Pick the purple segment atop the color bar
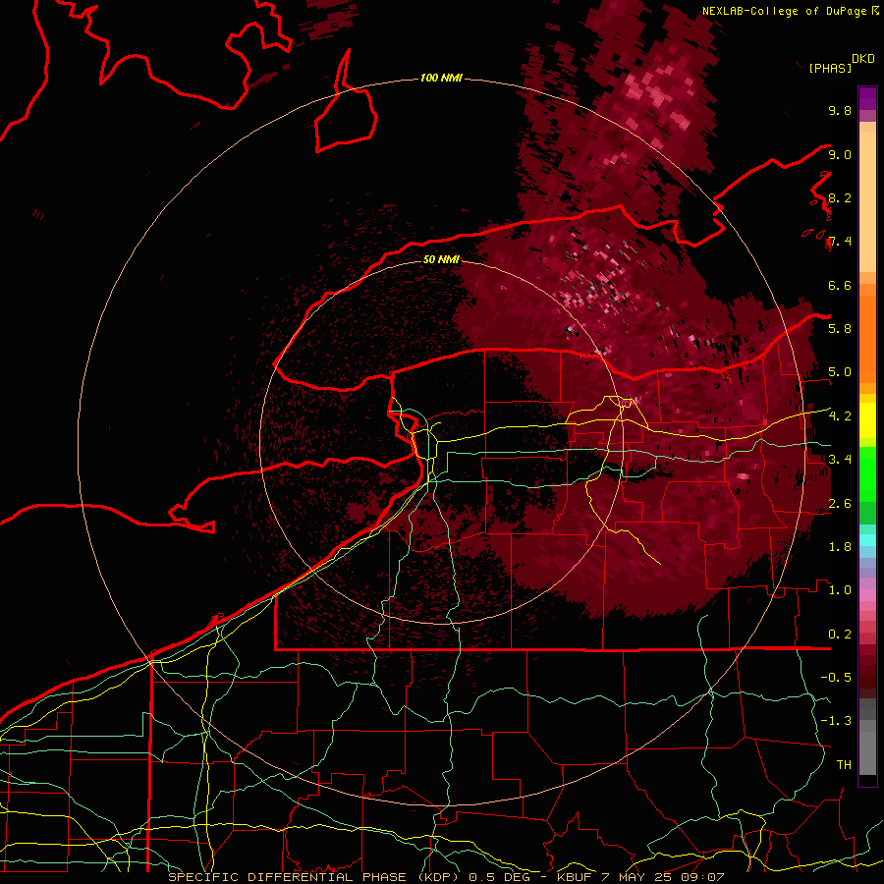Viewport: 884px width, 884px height. (867, 98)
